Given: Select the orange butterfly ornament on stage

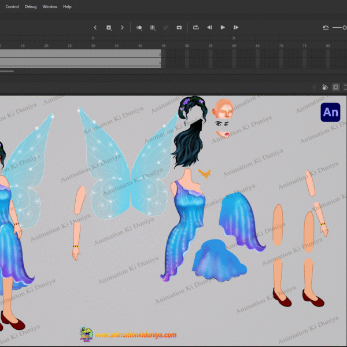Looking at the screenshot, I should click(205, 174).
